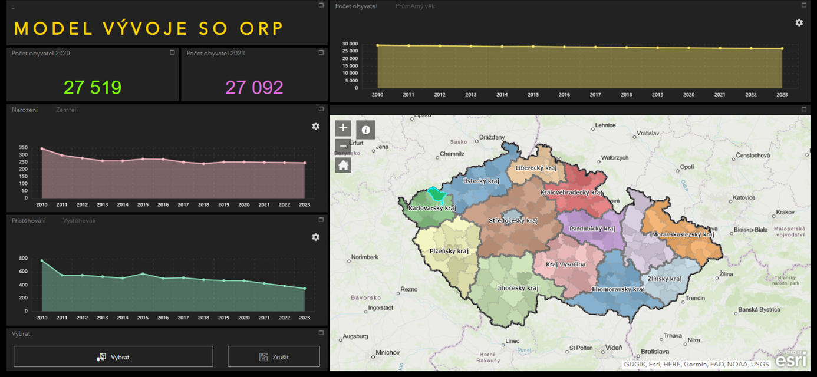Select the 2010 point on Narození chart
The height and width of the screenshot is (377, 817).
[x=41, y=148]
